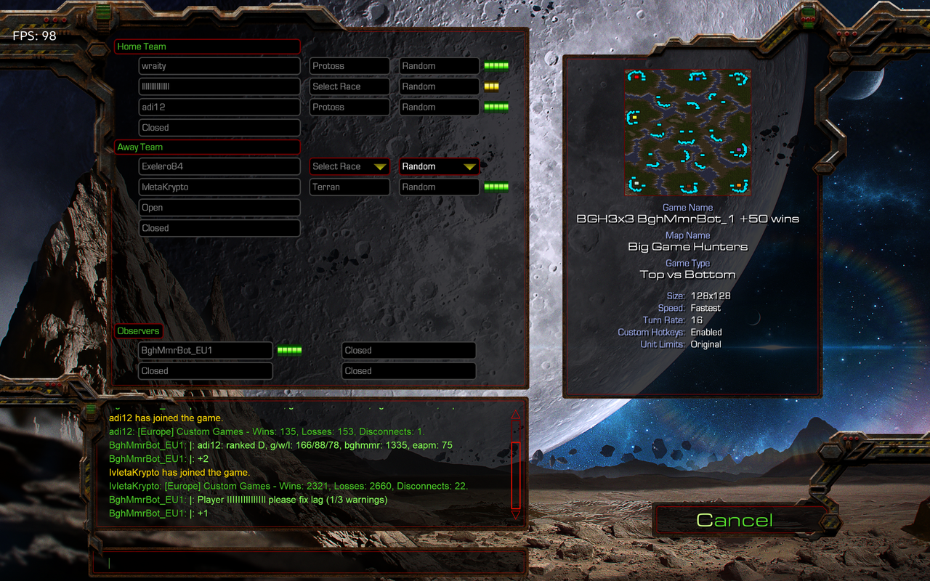This screenshot has width=930, height=581.
Task: Click the game name BGH3x3 BghMmrBot_1 text
Action: click(x=687, y=219)
